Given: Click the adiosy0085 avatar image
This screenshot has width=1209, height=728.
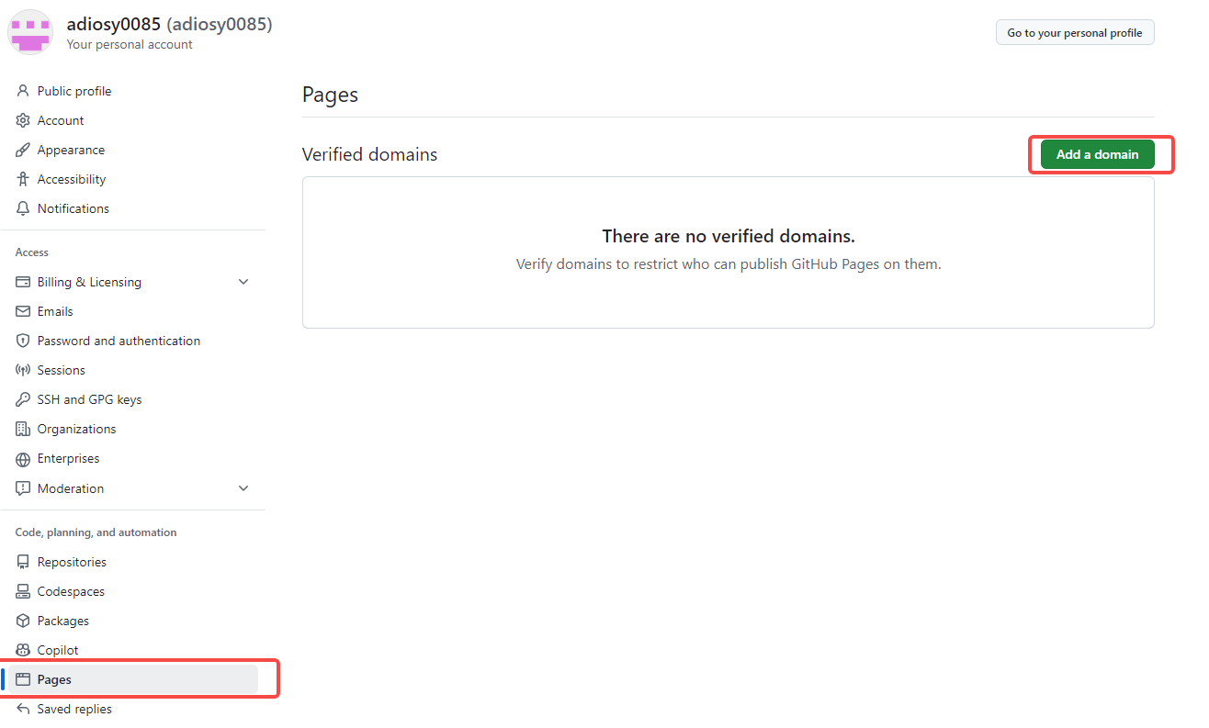Looking at the screenshot, I should tap(30, 32).
